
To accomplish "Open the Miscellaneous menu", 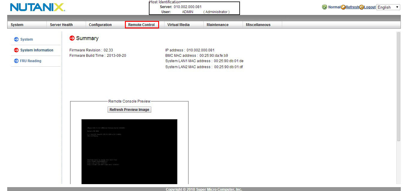I will coord(258,25).
